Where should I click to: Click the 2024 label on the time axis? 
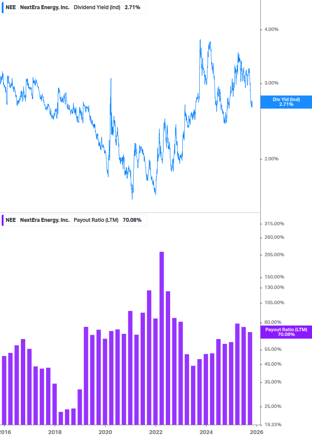(x=206, y=432)
